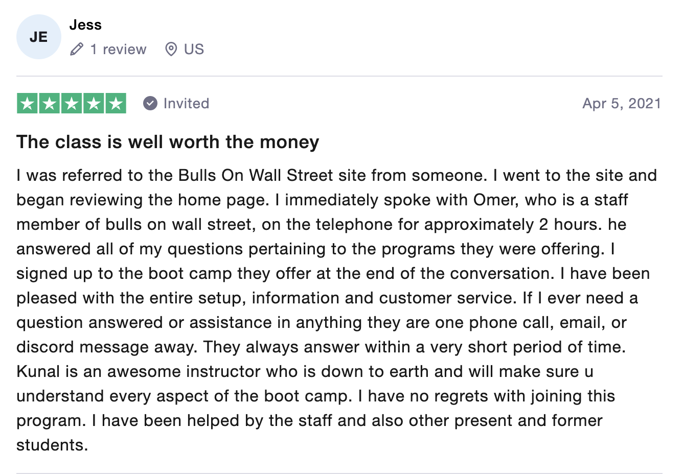Viewport: 684px width, 474px height.
Task: Click the pencil review icon
Action: click(x=77, y=49)
